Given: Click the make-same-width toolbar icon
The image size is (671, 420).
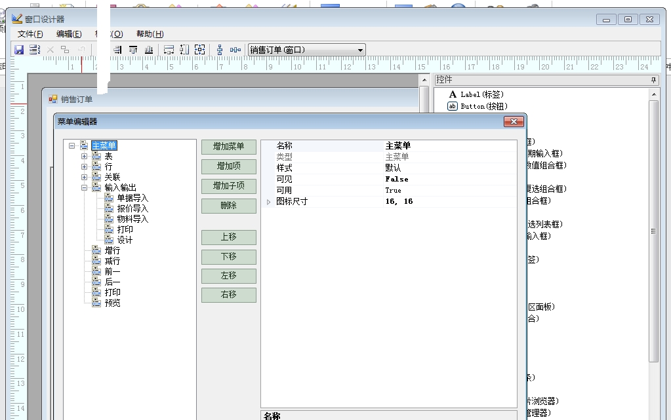Looking at the screenshot, I should click(x=169, y=50).
